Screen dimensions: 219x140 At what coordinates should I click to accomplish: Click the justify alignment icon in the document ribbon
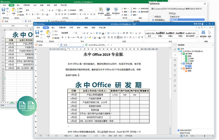(118, 37)
